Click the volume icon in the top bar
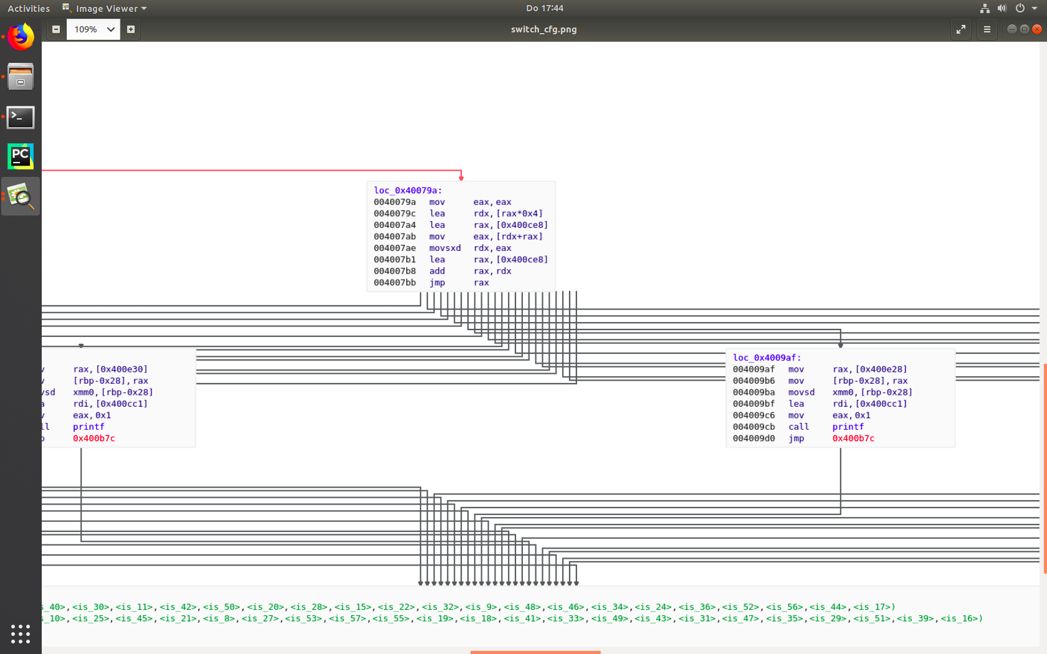Image resolution: width=1047 pixels, height=654 pixels. (x=1002, y=8)
